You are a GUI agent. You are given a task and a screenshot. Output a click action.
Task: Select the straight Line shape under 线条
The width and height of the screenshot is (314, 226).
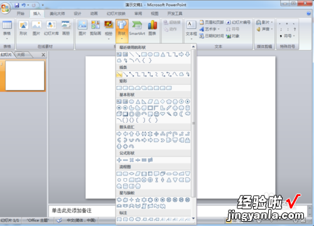pos(119,74)
